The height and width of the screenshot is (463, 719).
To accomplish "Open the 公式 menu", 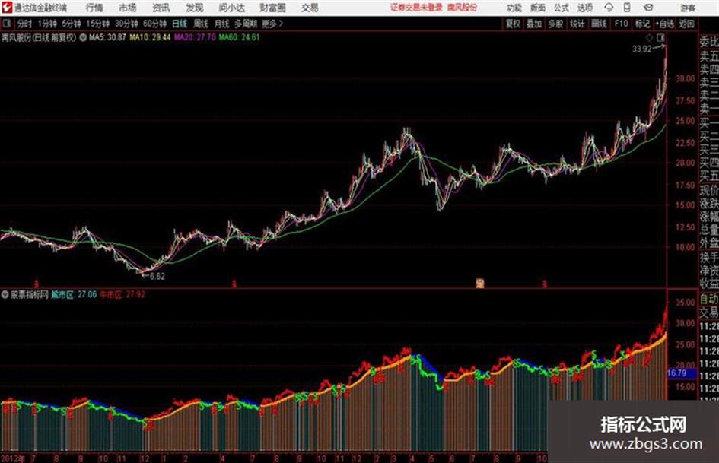I will click(562, 8).
